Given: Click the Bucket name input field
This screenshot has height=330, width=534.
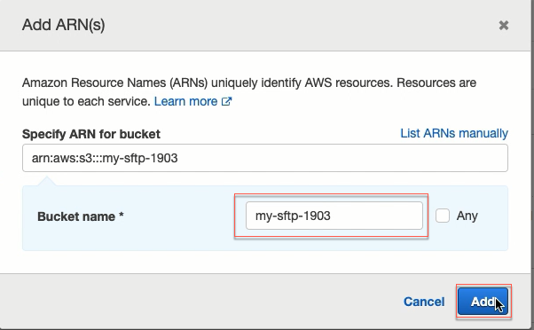Looking at the screenshot, I should coord(334,216).
